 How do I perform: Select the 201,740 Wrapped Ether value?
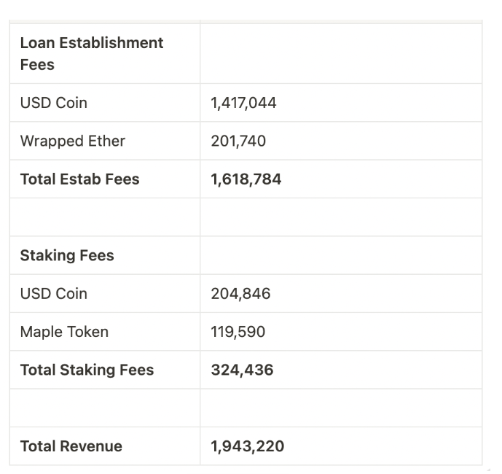[238, 141]
